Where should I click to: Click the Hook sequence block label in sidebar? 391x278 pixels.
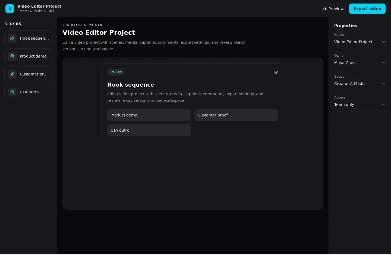34,38
